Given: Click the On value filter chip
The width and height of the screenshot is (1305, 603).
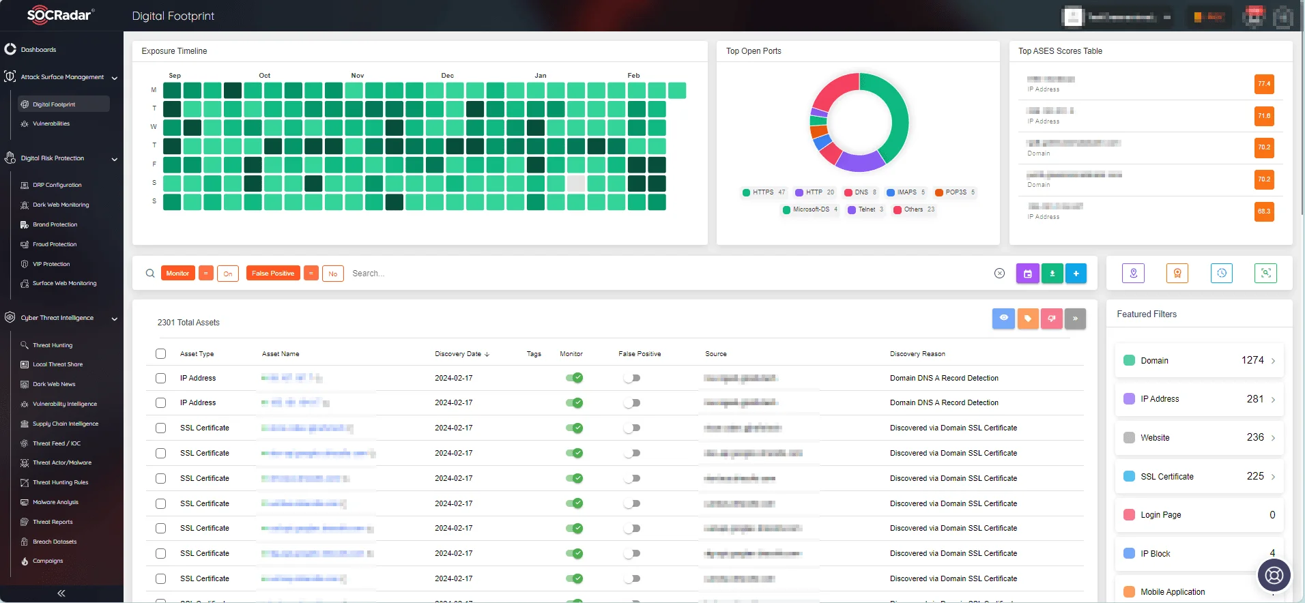Looking at the screenshot, I should (x=228, y=274).
